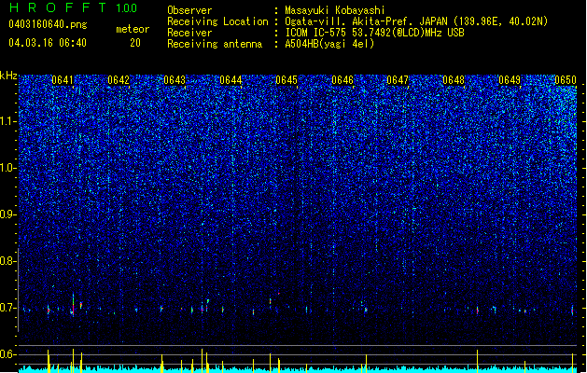Click the 'meteor' count label
Image resolution: width=587 pixels, height=373 pixels.
tap(133, 29)
